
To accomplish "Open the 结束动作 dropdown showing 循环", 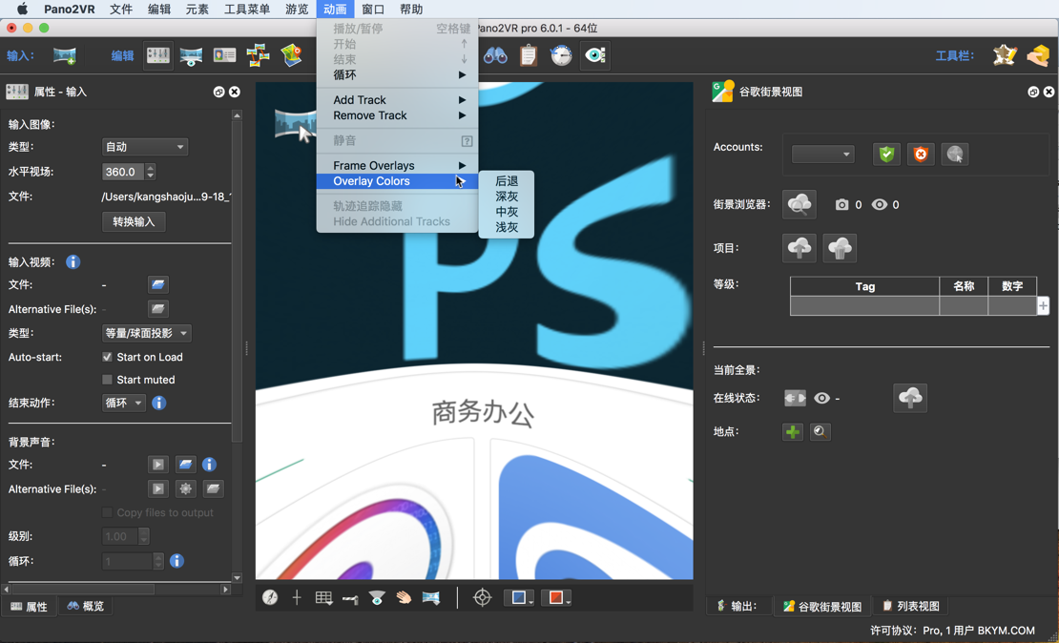I will coord(126,402).
